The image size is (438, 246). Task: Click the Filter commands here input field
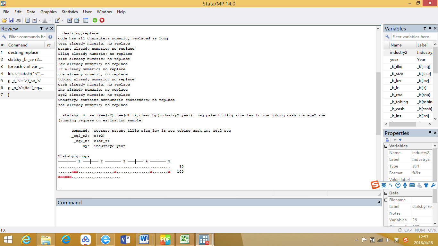click(27, 37)
